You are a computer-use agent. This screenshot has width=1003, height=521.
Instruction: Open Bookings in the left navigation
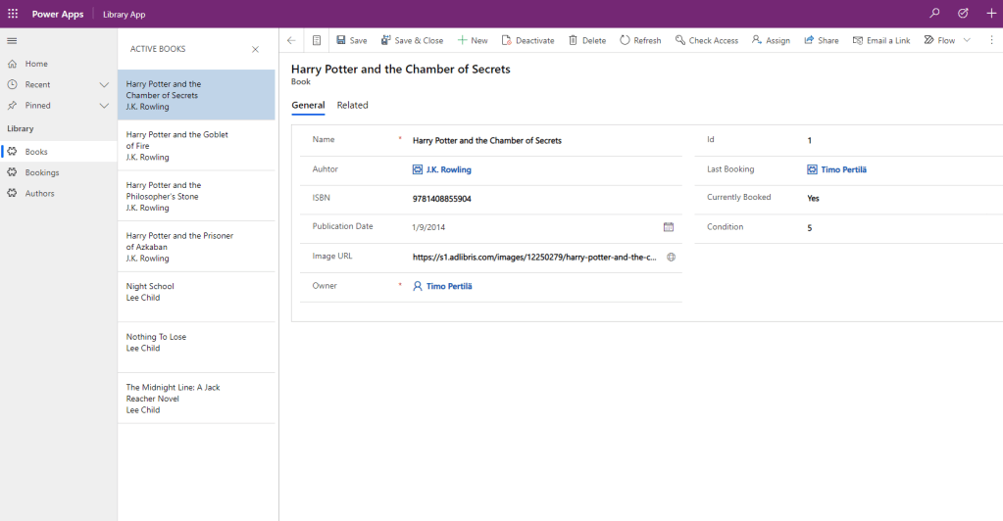pyautogui.click(x=42, y=172)
